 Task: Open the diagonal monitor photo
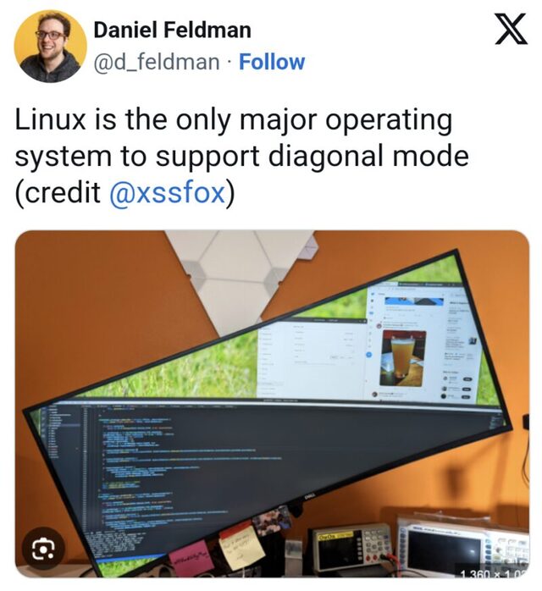[272, 404]
